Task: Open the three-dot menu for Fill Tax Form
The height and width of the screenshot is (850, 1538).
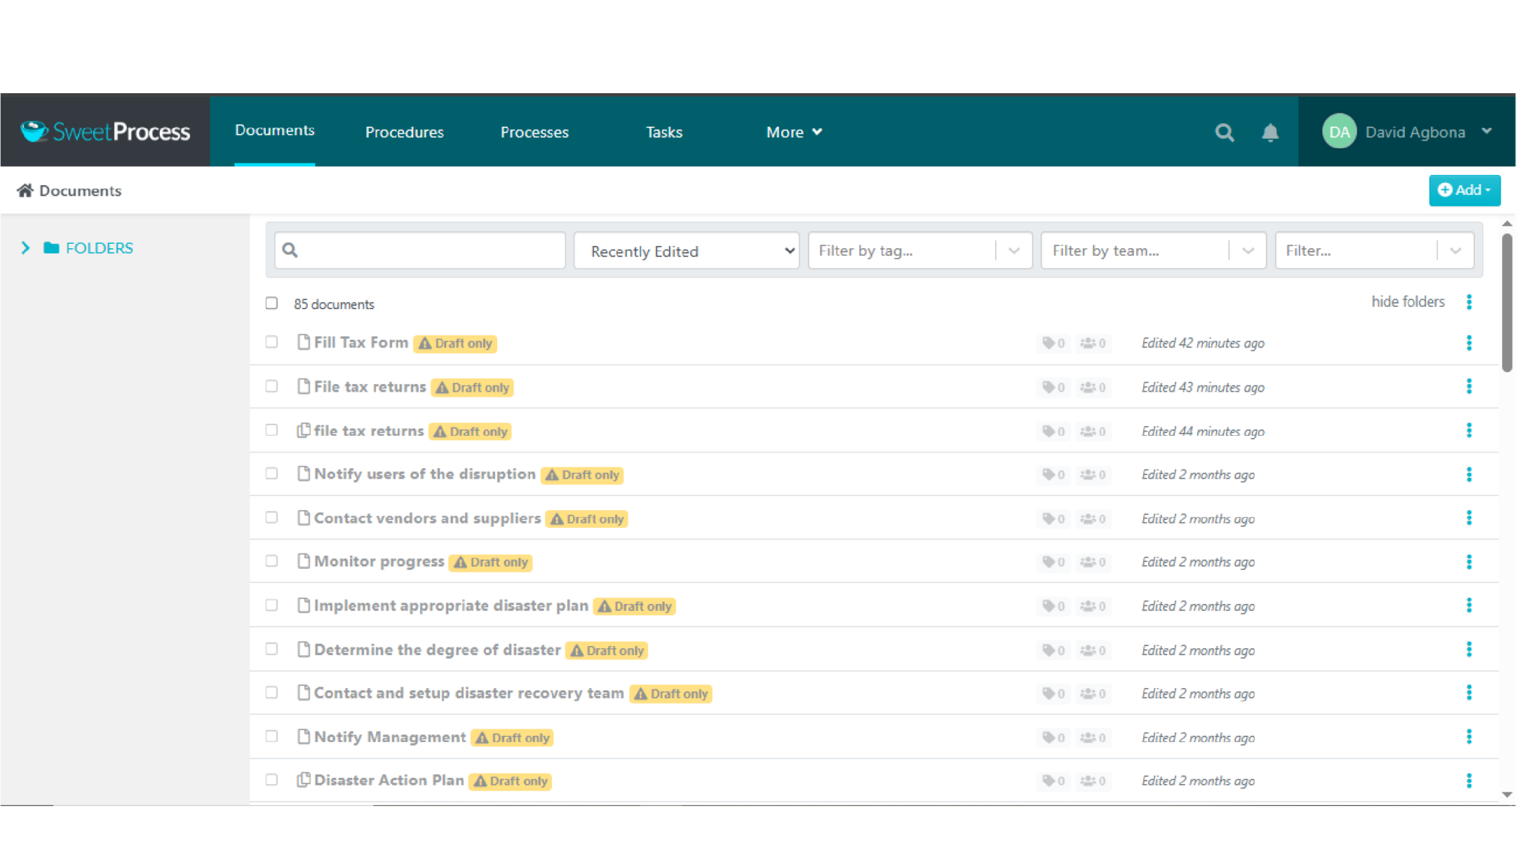Action: [1469, 343]
